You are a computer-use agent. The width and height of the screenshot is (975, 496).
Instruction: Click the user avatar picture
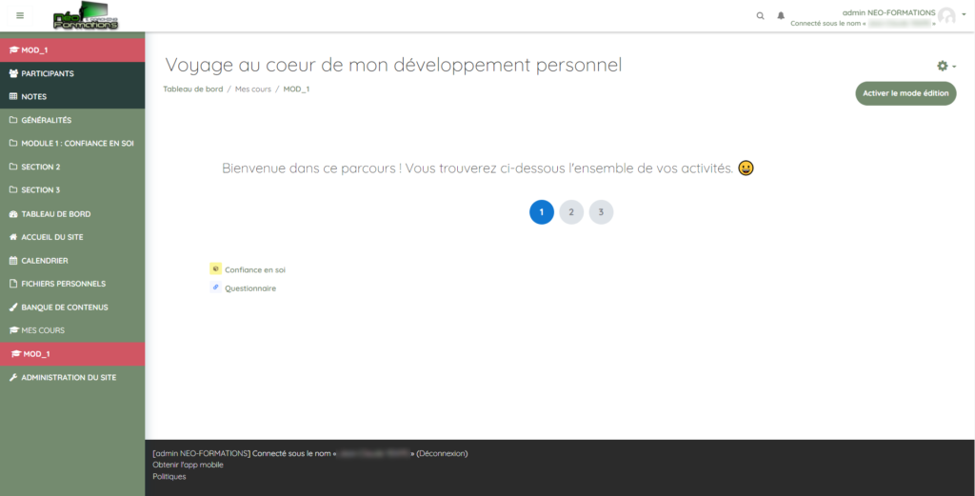pyautogui.click(x=946, y=16)
